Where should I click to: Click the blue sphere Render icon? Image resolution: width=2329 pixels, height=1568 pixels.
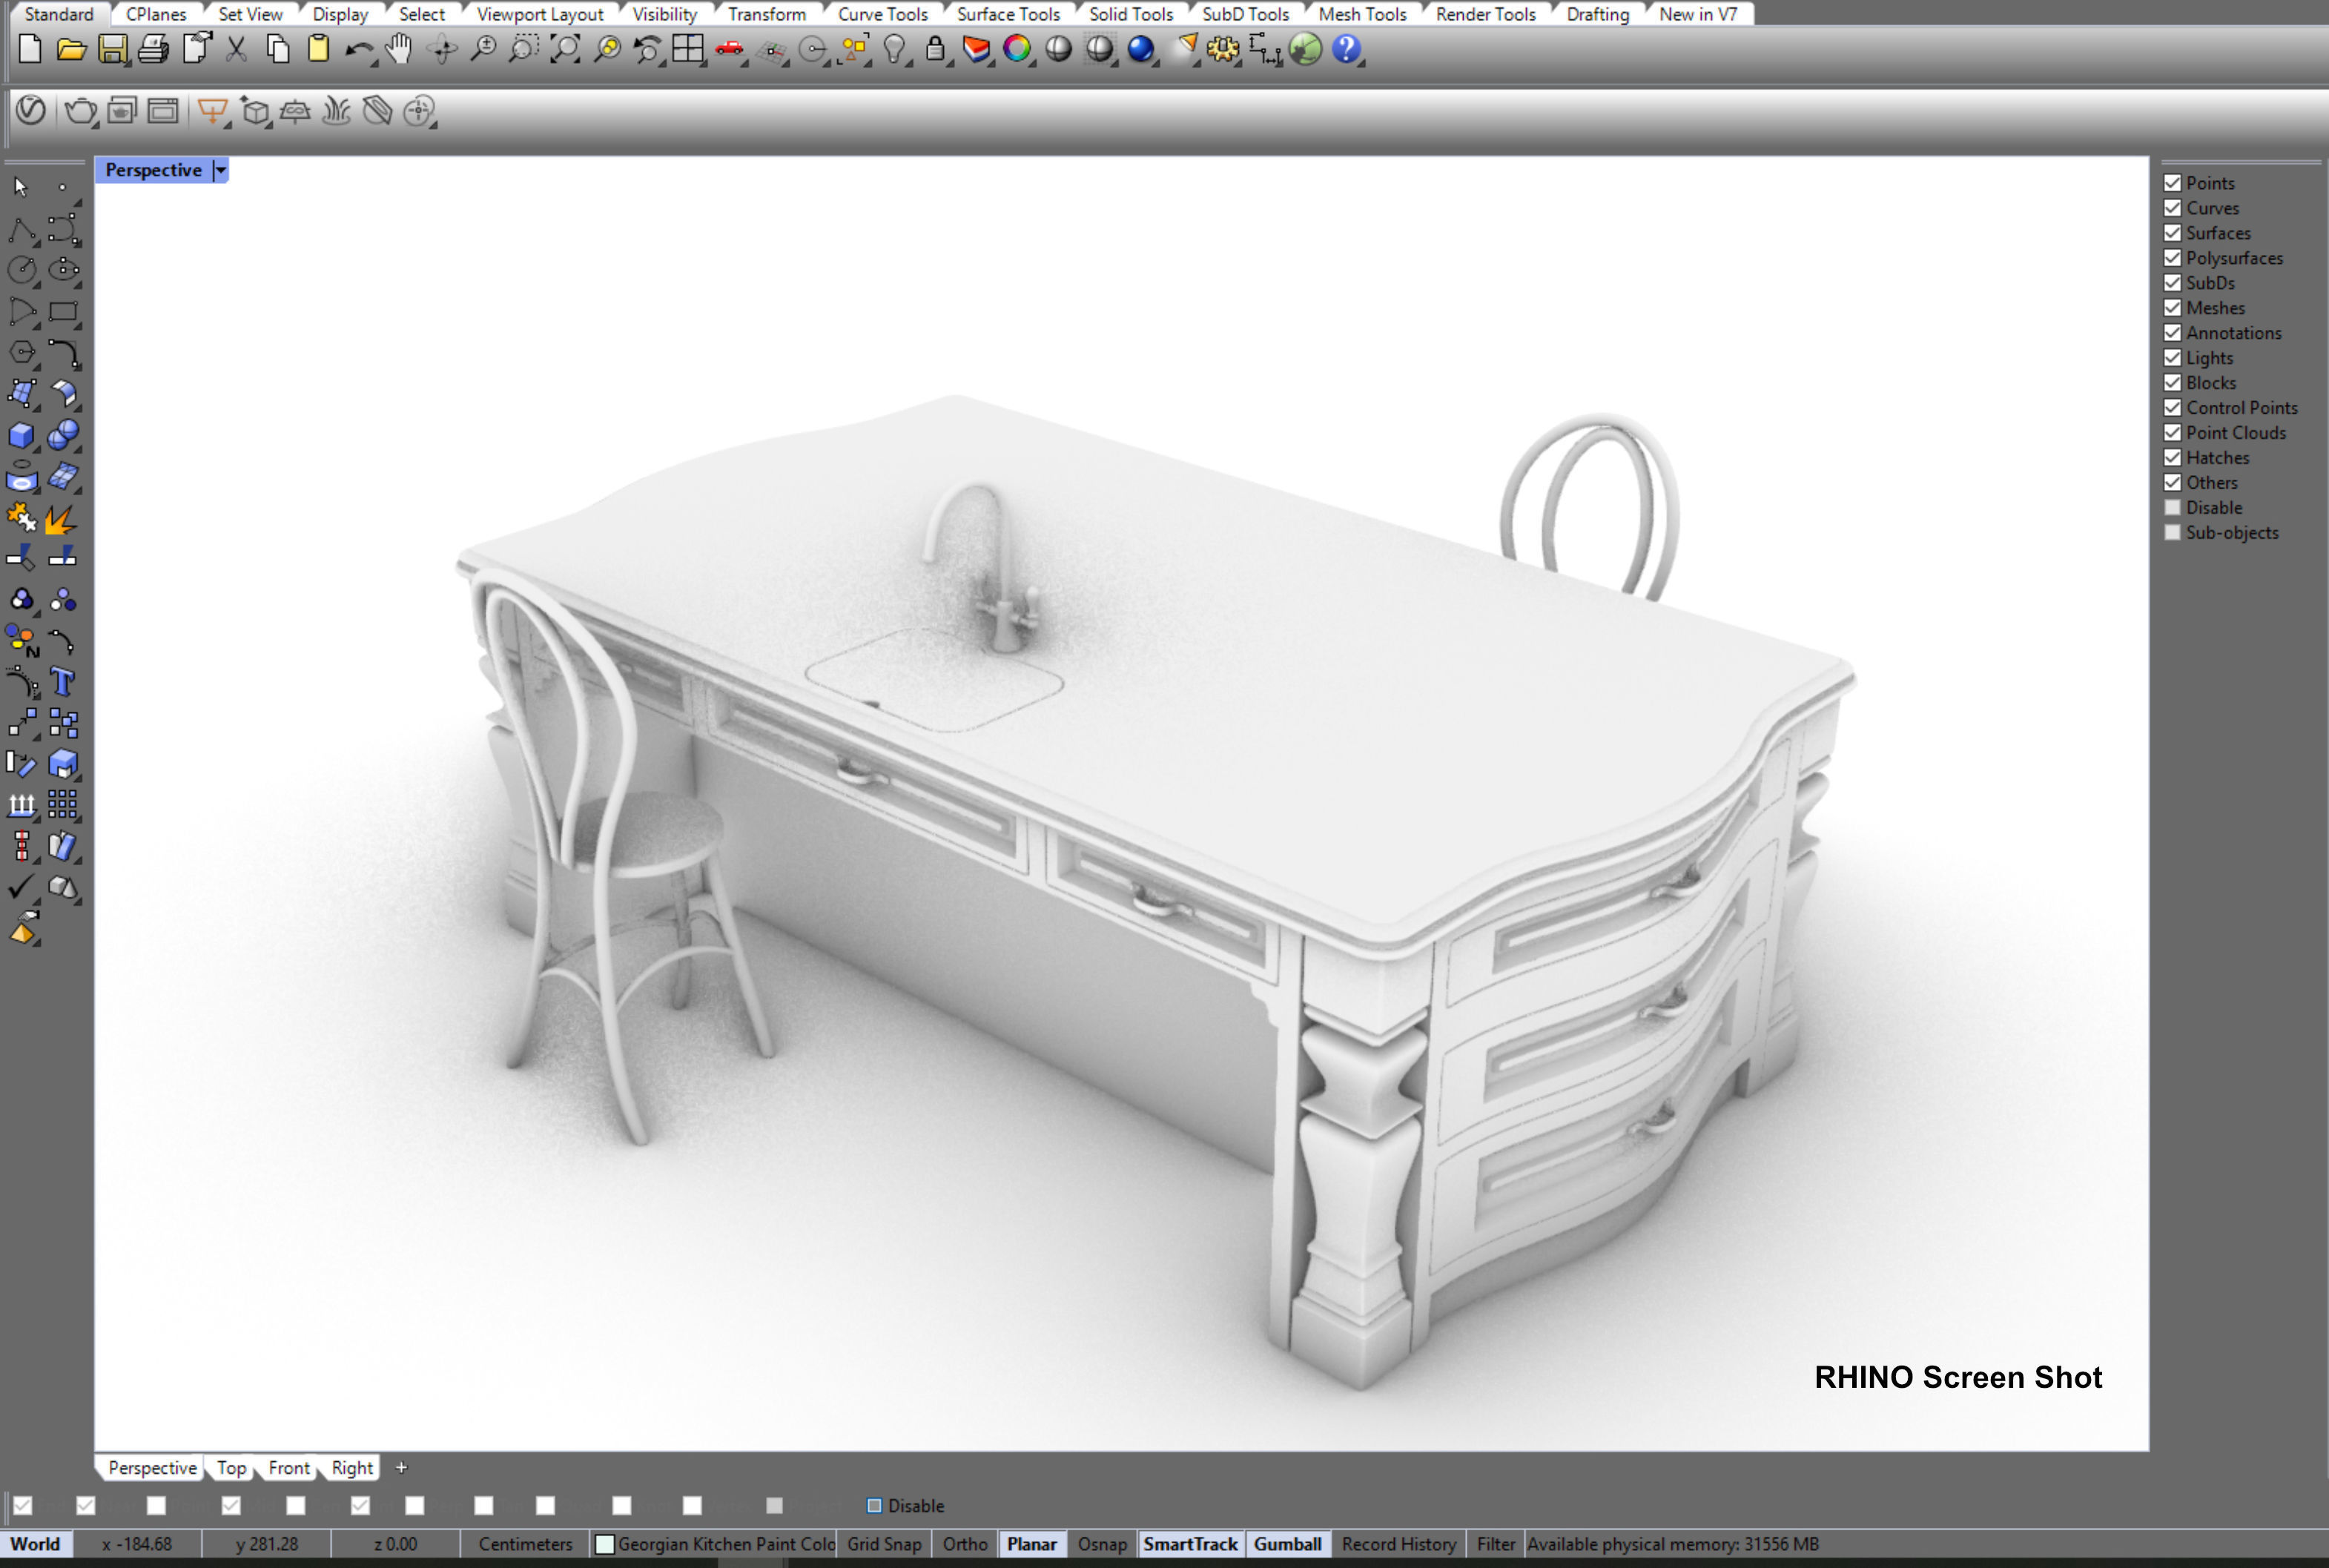tap(1141, 49)
